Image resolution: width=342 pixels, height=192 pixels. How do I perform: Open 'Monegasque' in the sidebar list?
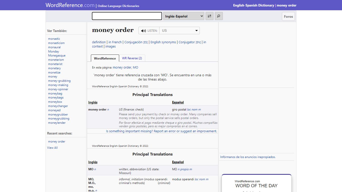pyautogui.click(x=57, y=55)
